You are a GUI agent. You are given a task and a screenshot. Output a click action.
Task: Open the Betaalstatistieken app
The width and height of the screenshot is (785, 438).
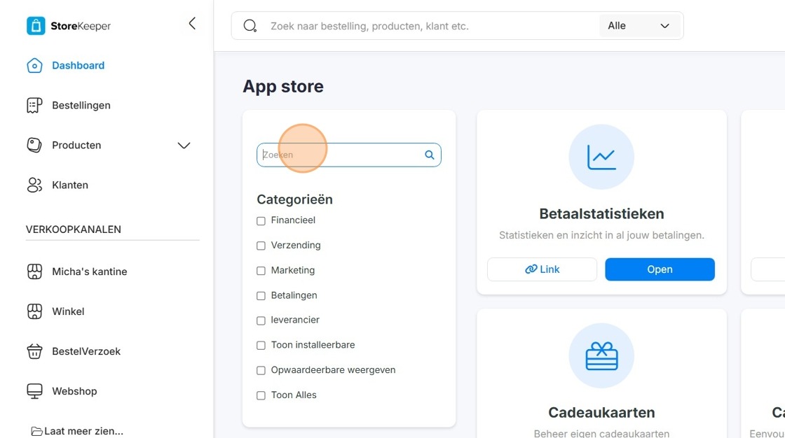coord(660,269)
